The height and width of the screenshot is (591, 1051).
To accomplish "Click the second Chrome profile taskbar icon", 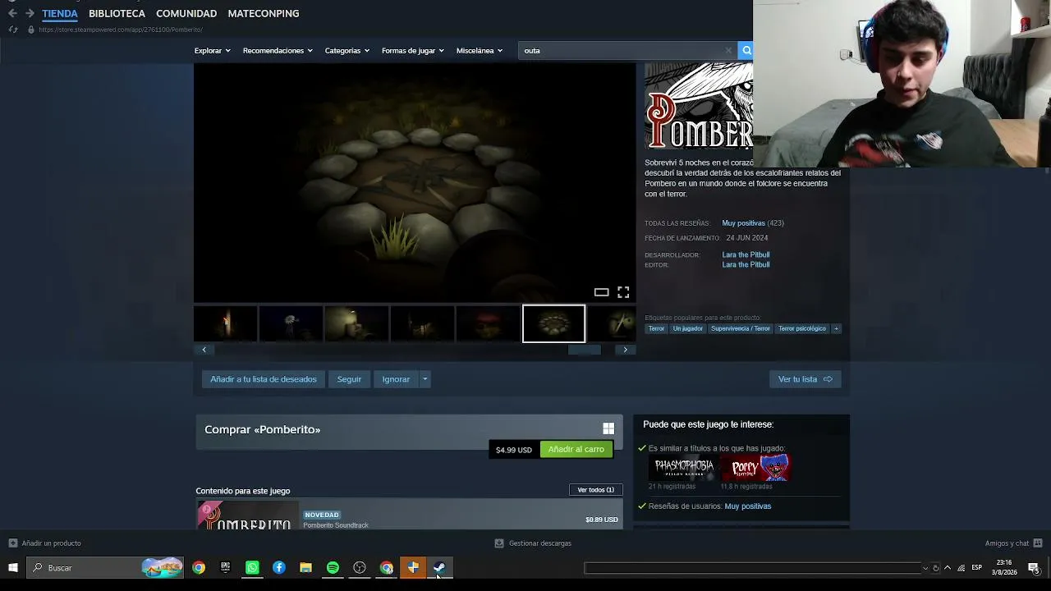I will (387, 568).
